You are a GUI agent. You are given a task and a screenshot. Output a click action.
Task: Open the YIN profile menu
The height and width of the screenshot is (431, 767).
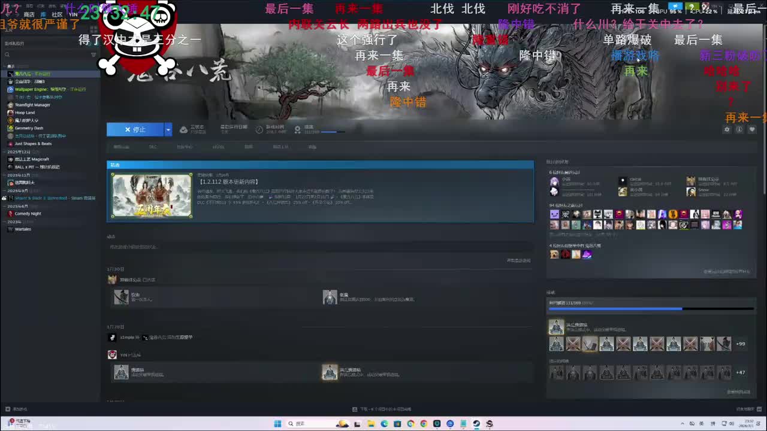[73, 14]
